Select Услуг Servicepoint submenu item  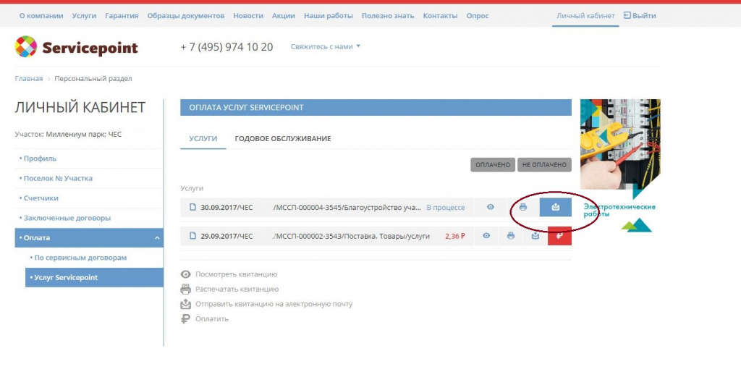(94, 277)
